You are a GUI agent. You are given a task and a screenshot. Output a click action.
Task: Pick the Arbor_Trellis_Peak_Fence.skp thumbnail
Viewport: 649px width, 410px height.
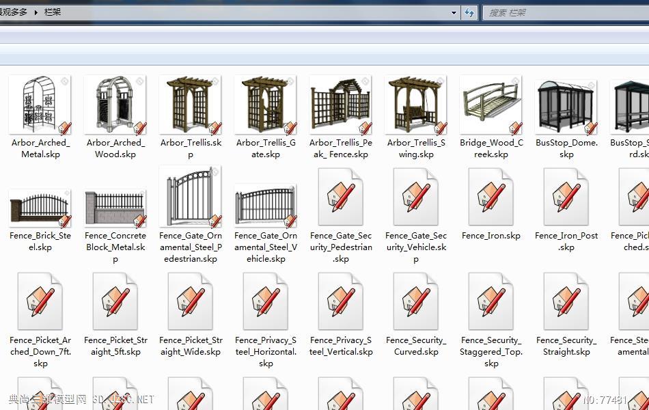[x=341, y=105]
